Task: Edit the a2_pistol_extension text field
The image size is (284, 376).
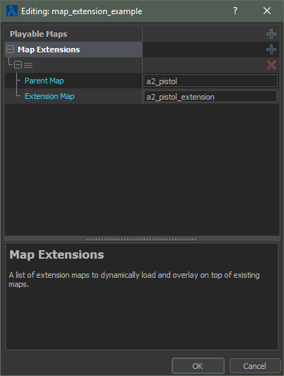Action: point(211,96)
